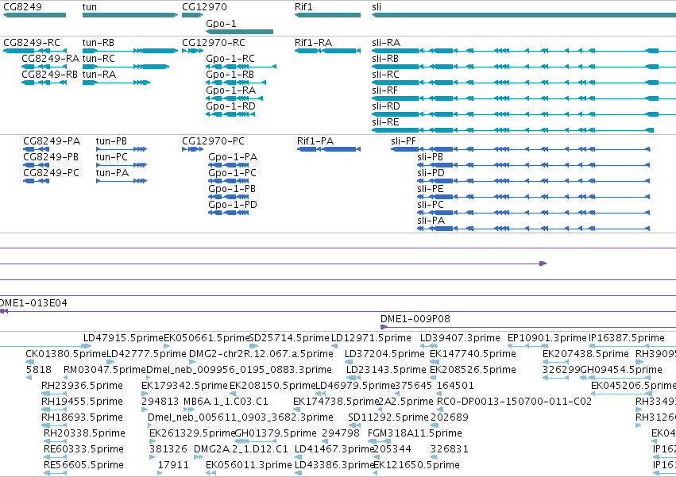The width and height of the screenshot is (676, 477).
Task: Click the Rif1-RA transcript
Action: (x=327, y=51)
